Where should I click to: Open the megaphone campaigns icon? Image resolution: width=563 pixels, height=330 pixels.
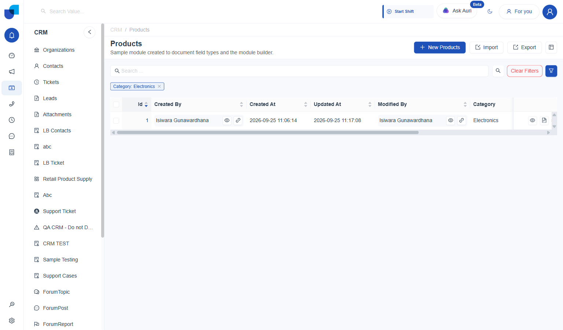(12, 72)
